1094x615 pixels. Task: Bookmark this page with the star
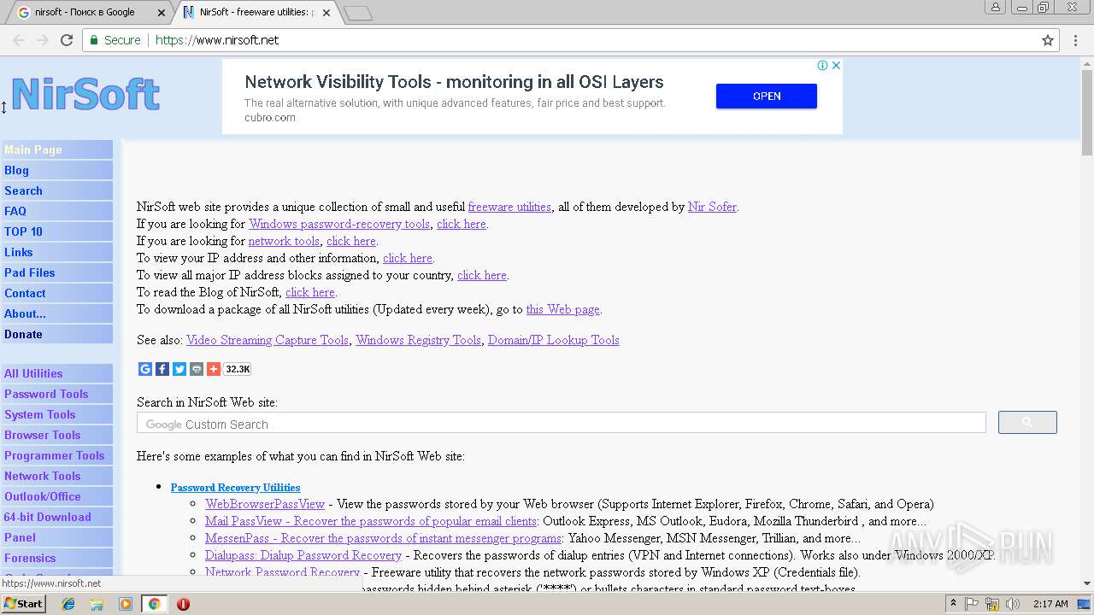(1048, 40)
